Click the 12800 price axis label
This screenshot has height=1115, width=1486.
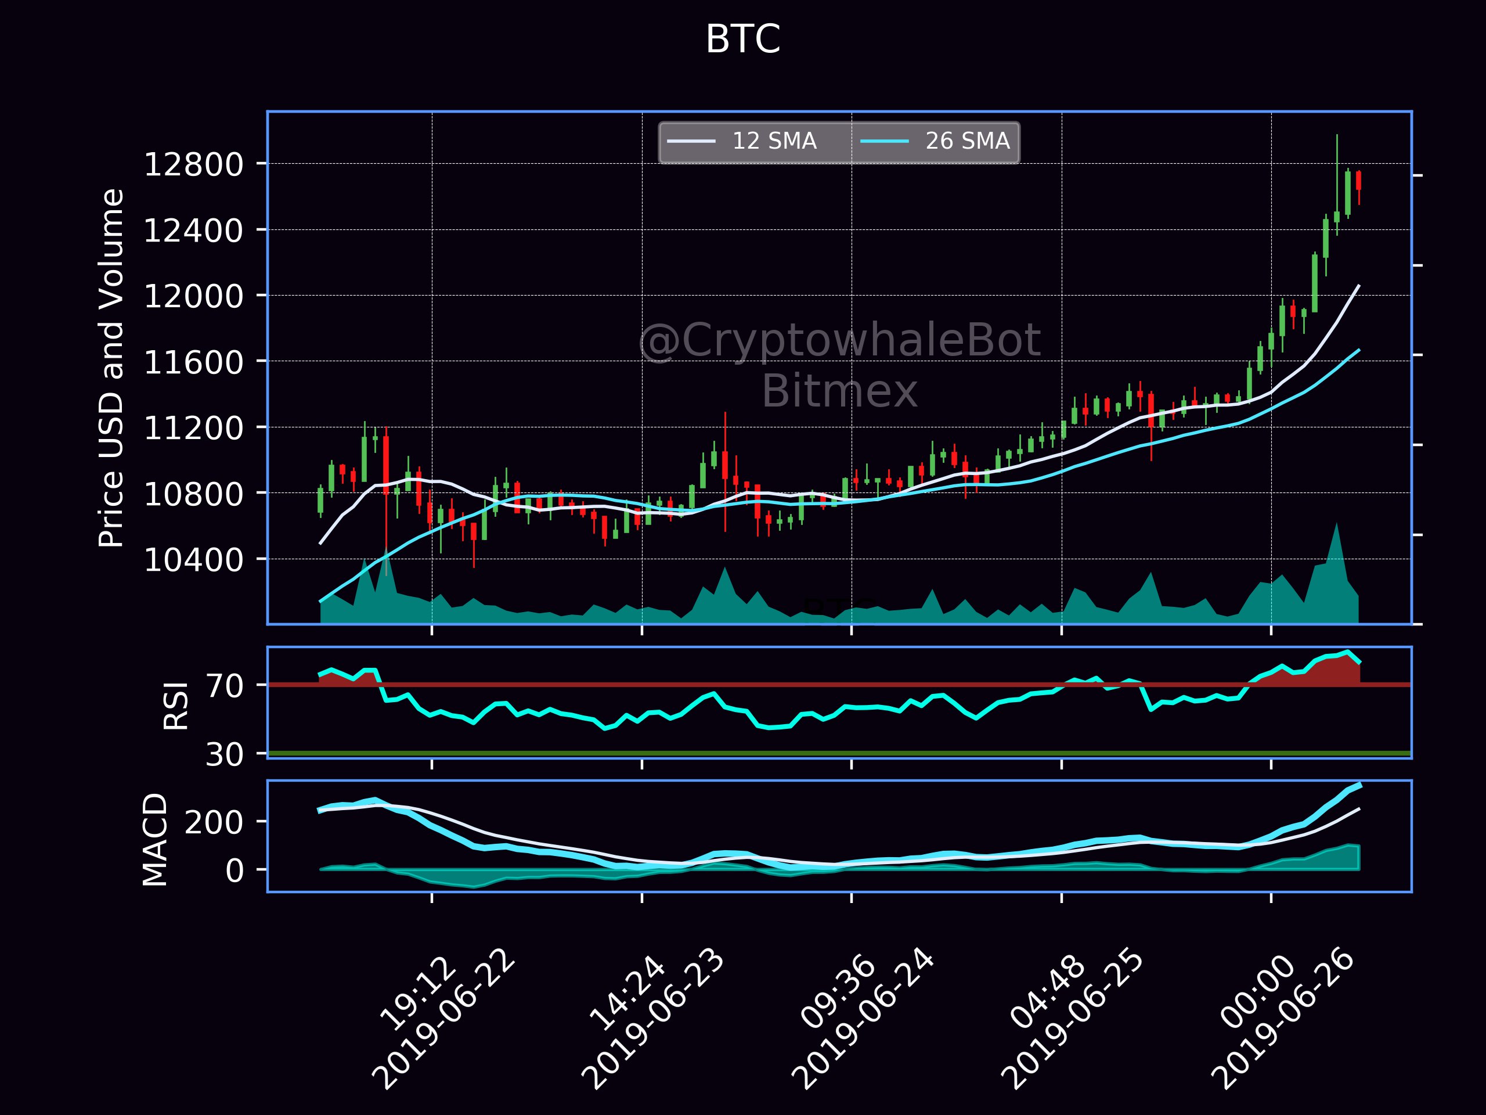[x=193, y=165]
